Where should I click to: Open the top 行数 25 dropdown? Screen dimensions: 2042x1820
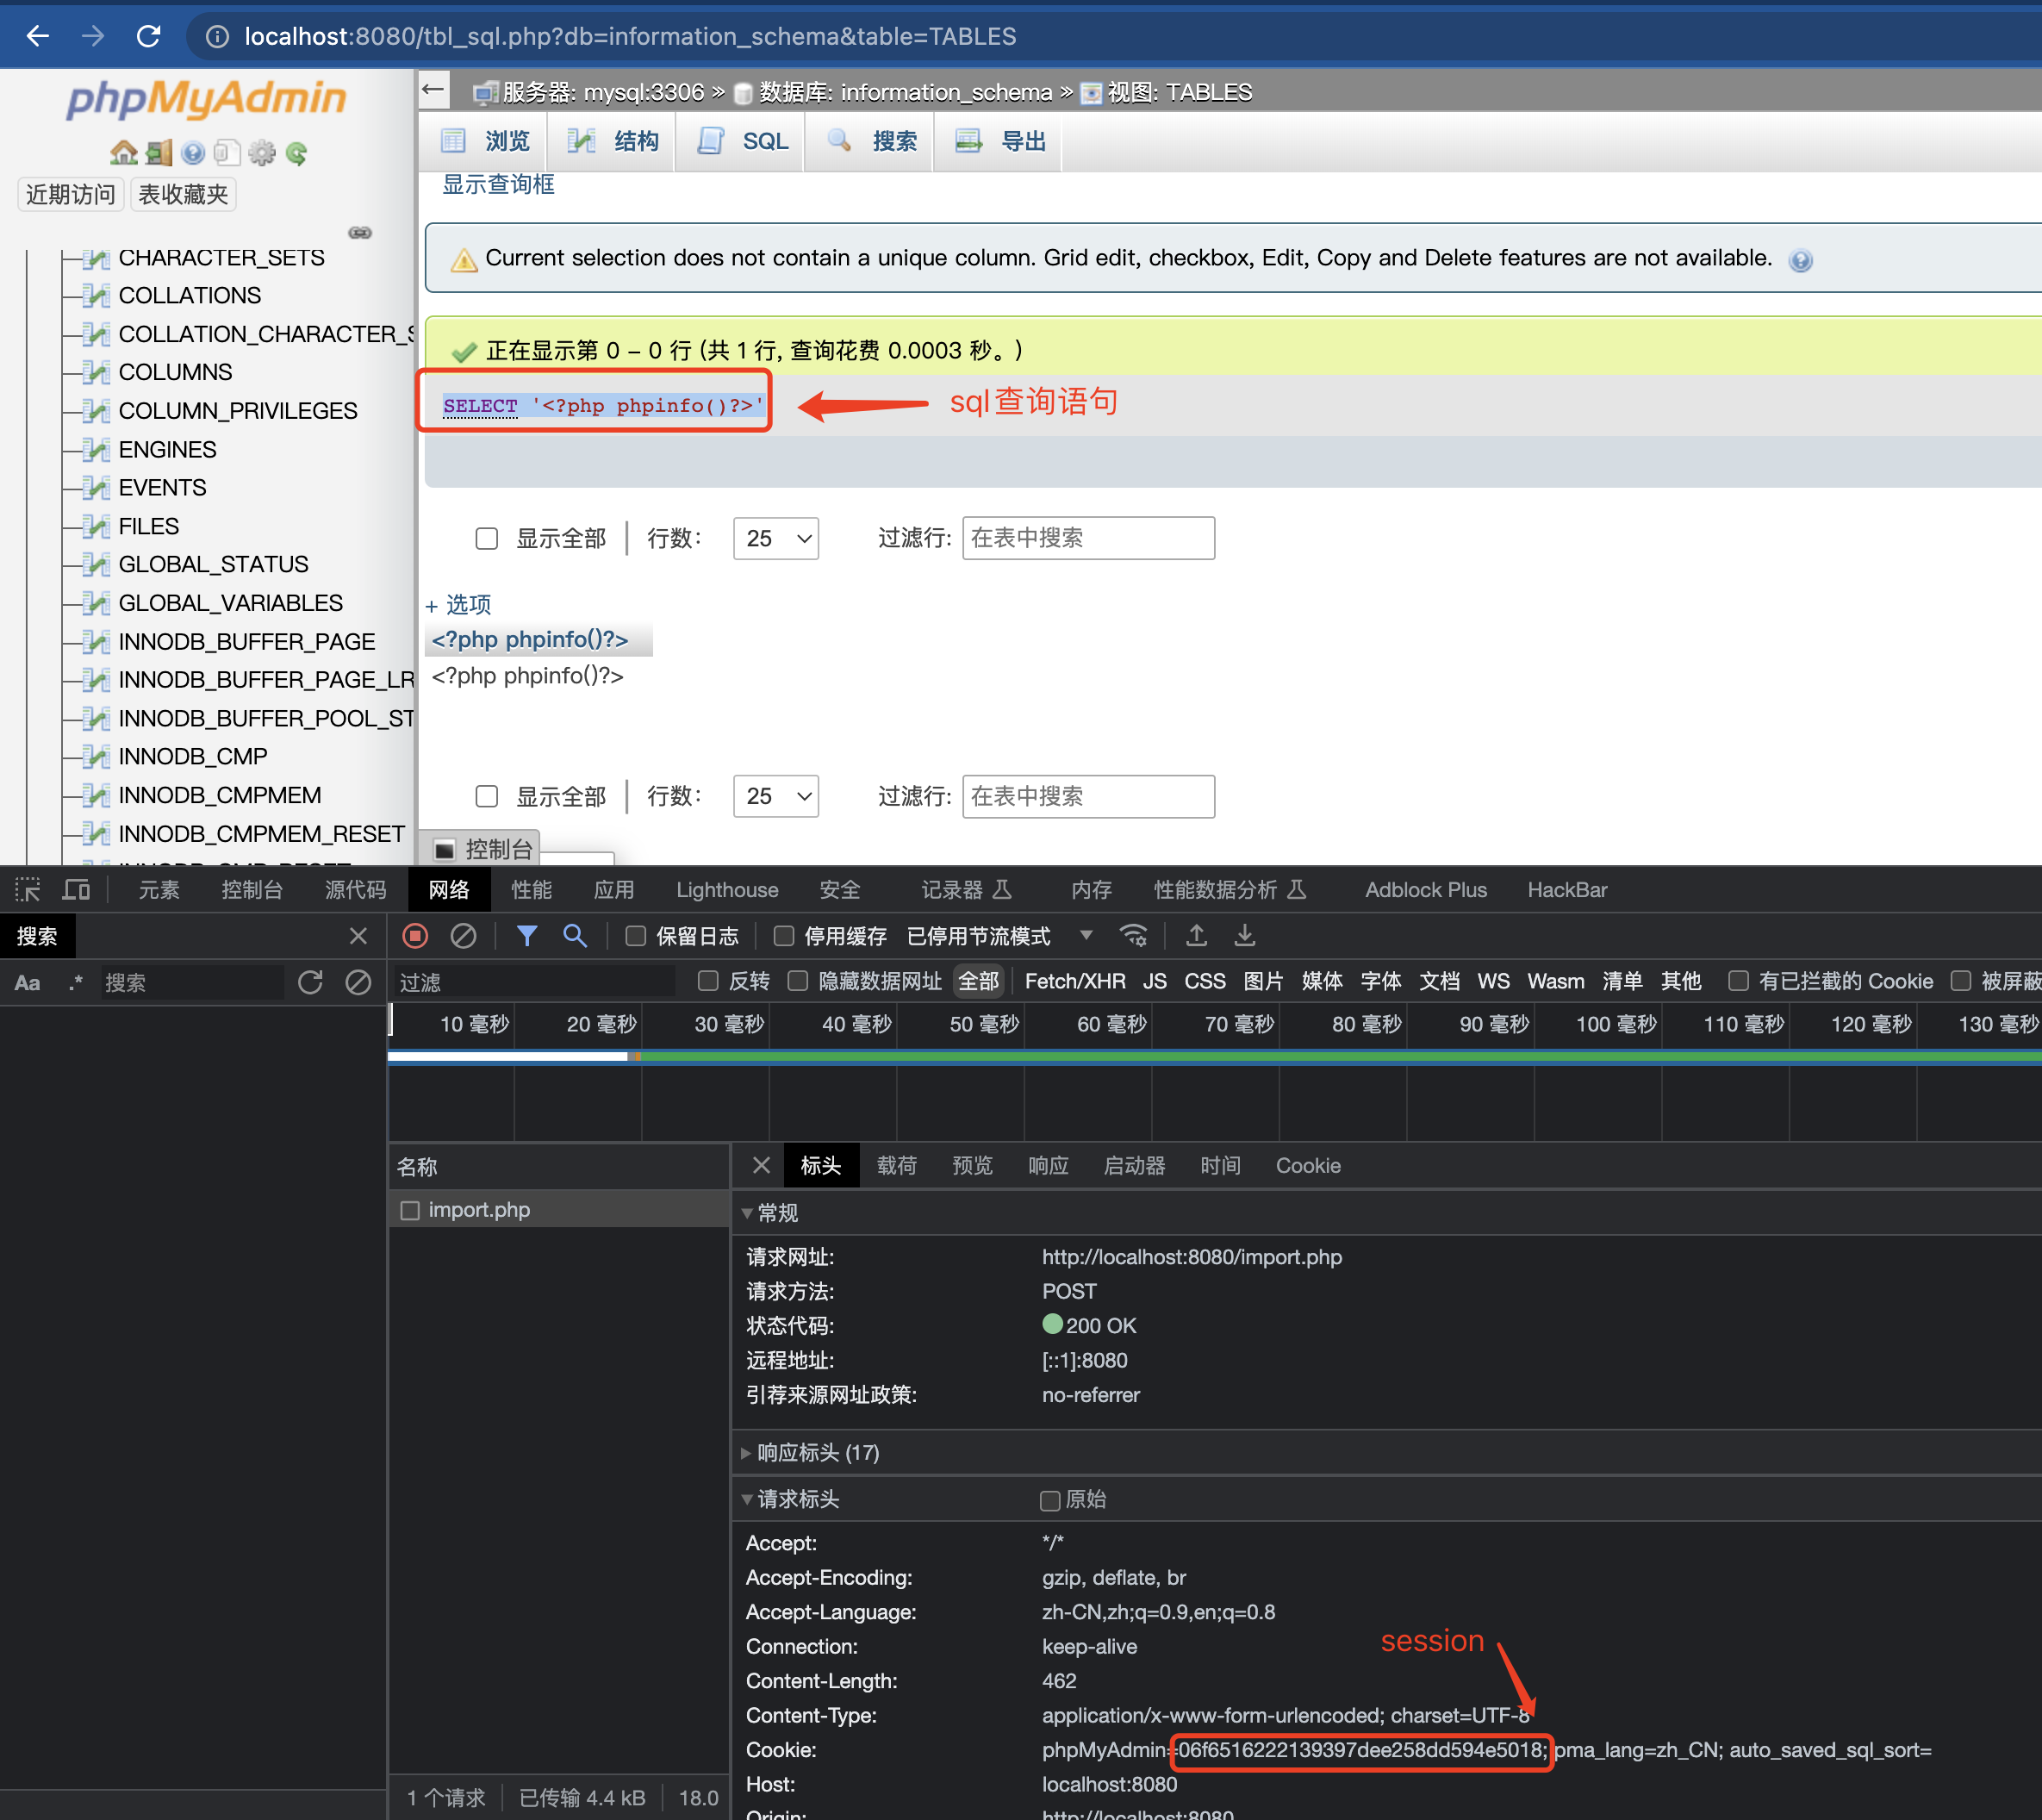[x=776, y=539]
